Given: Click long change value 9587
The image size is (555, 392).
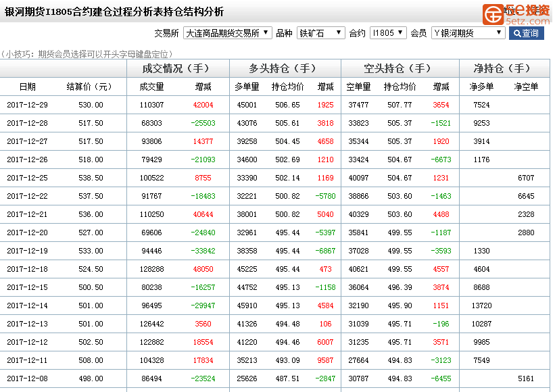Looking at the screenshot, I should [325, 360].
